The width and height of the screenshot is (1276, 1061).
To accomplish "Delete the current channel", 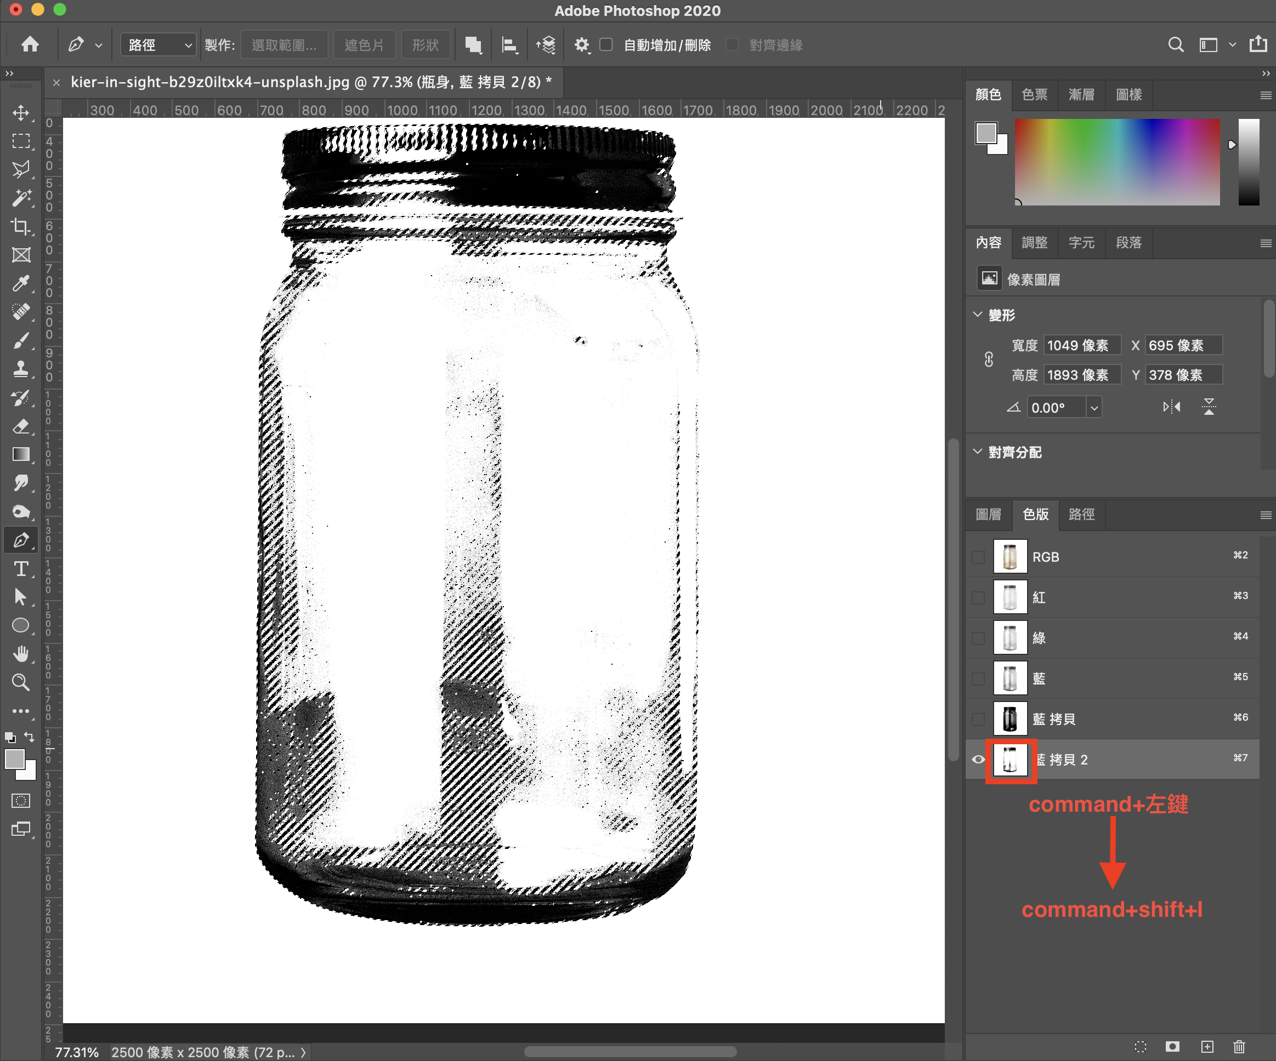I will (1240, 1046).
